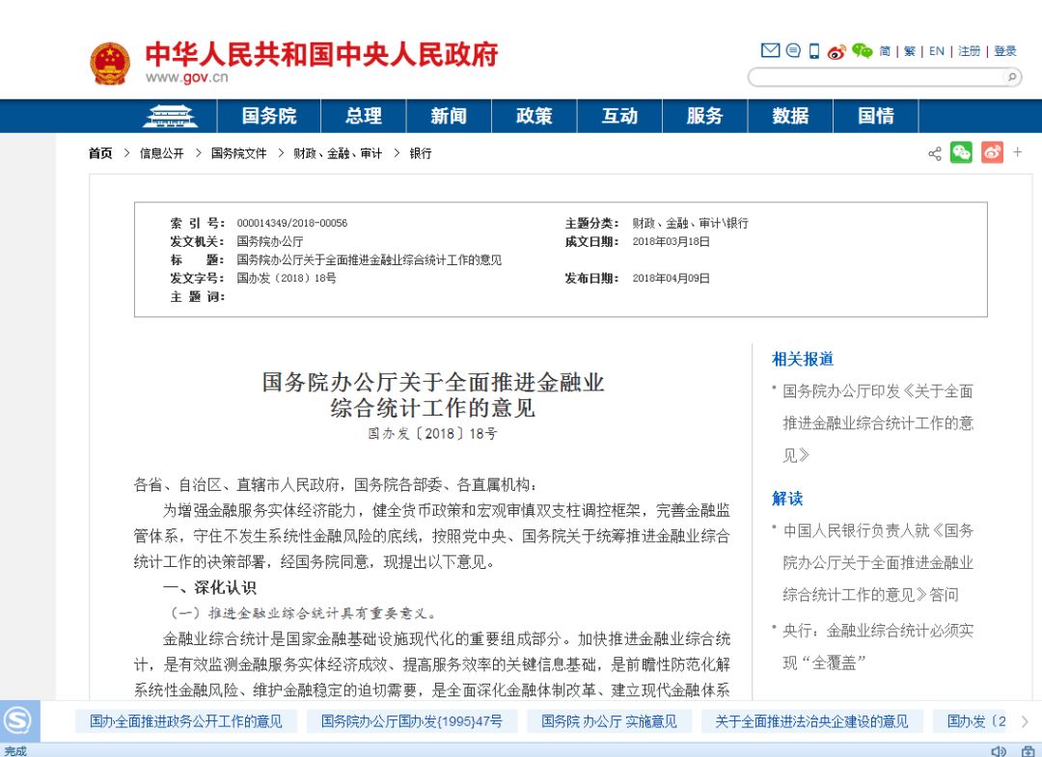1042x757 pixels.
Task: Click the share icon beside breadcrumb
Action: tap(934, 153)
